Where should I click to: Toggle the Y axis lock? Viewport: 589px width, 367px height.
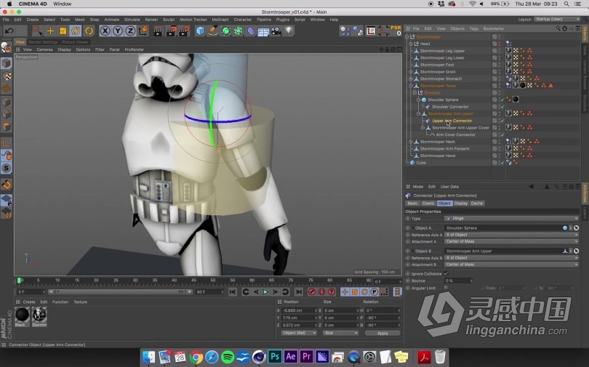coord(118,31)
